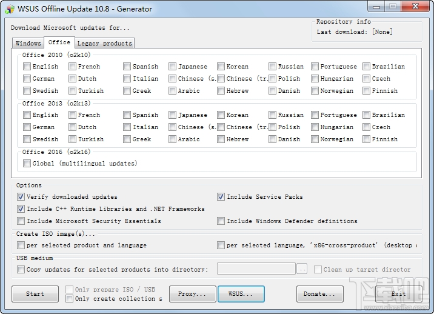Screen dimensions: 434x314
Task: Click the Start button
Action: click(35, 294)
